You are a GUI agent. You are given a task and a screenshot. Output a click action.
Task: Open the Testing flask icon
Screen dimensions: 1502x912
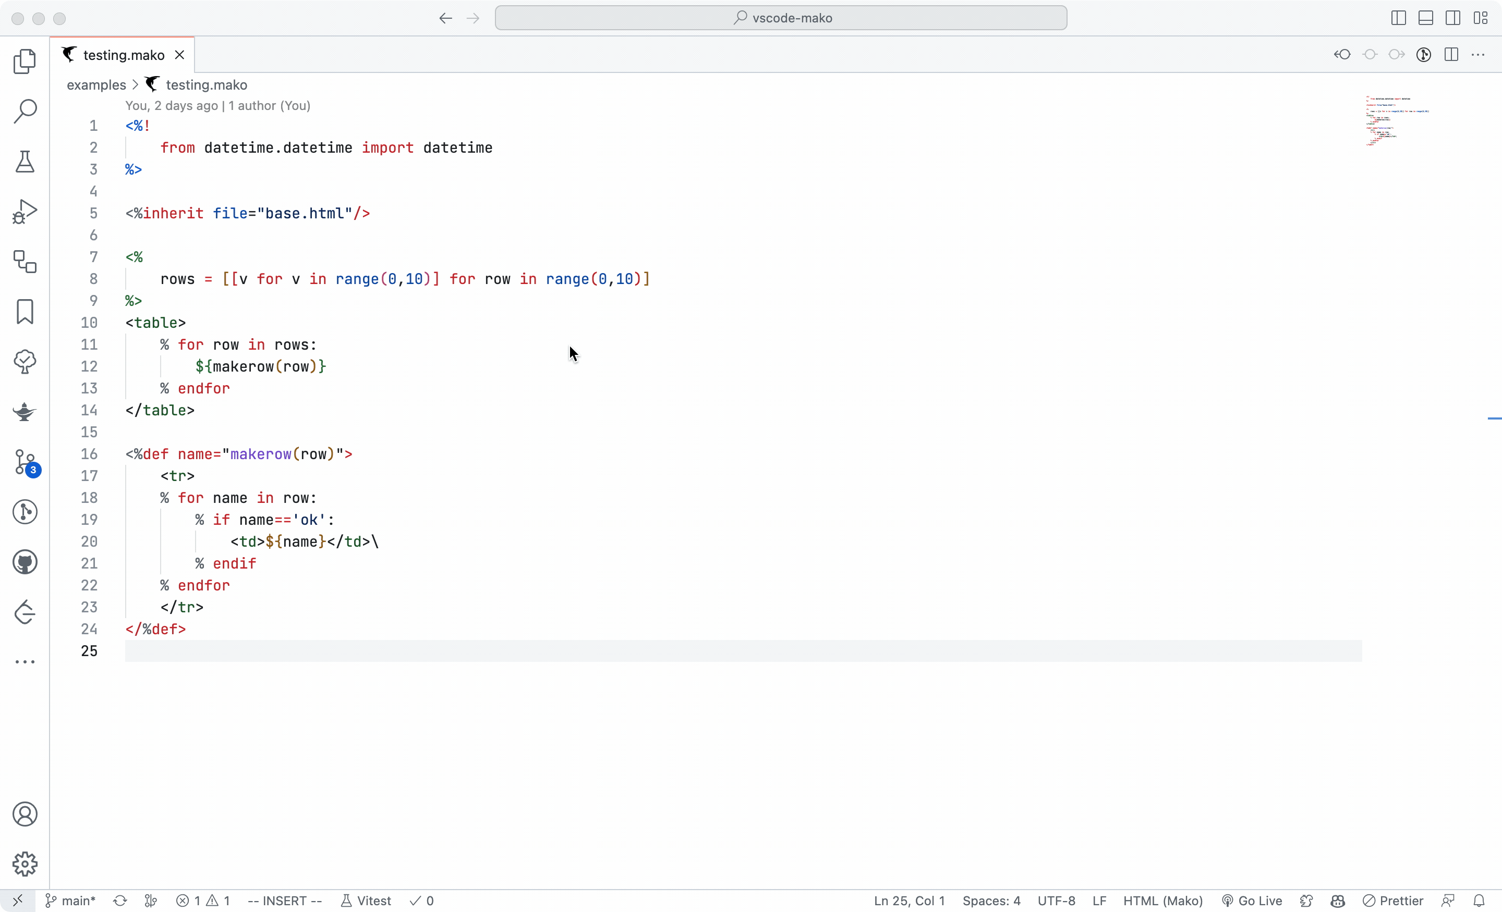25,162
